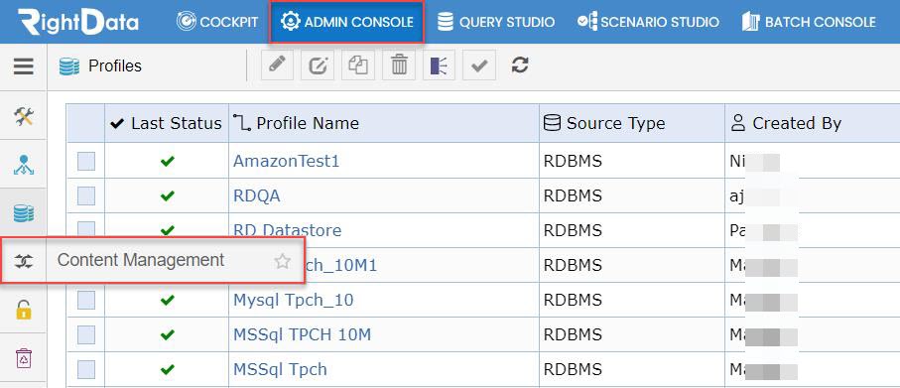Check the RDQA row checkbox
The height and width of the screenshot is (388, 900).
(x=86, y=195)
